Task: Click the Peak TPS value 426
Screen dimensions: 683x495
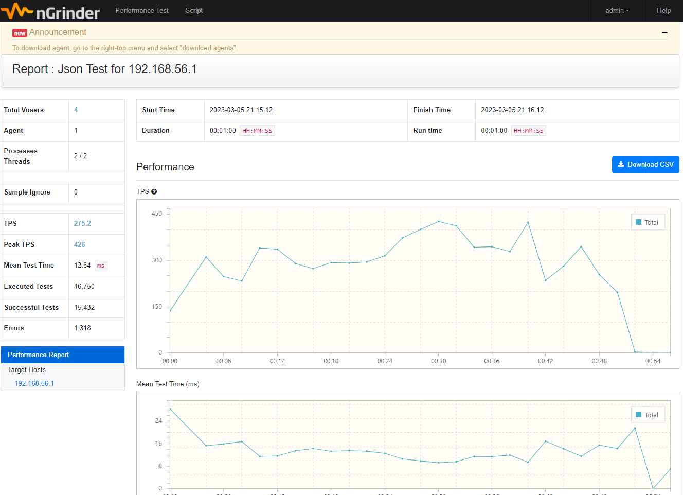Action: (80, 245)
